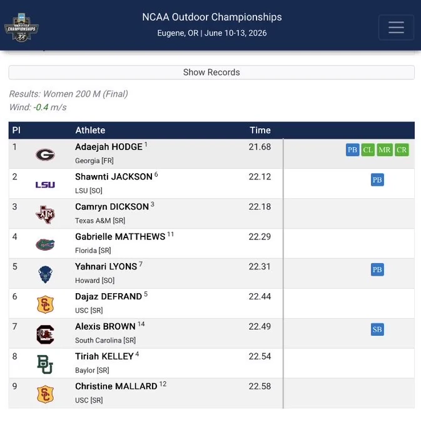
Task: Click Dajaz Defrand's USC logo
Action: point(45,304)
